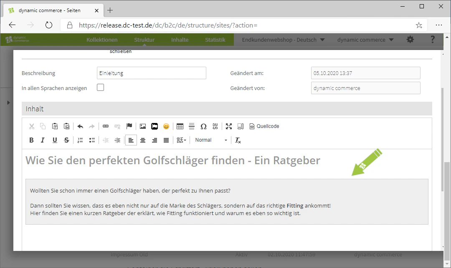Open the Kollektionen menu
The width and height of the screenshot is (451, 268).
(102, 40)
